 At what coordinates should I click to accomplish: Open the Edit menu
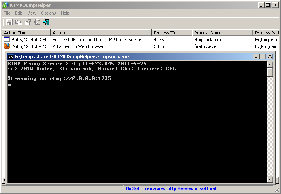tap(19, 13)
